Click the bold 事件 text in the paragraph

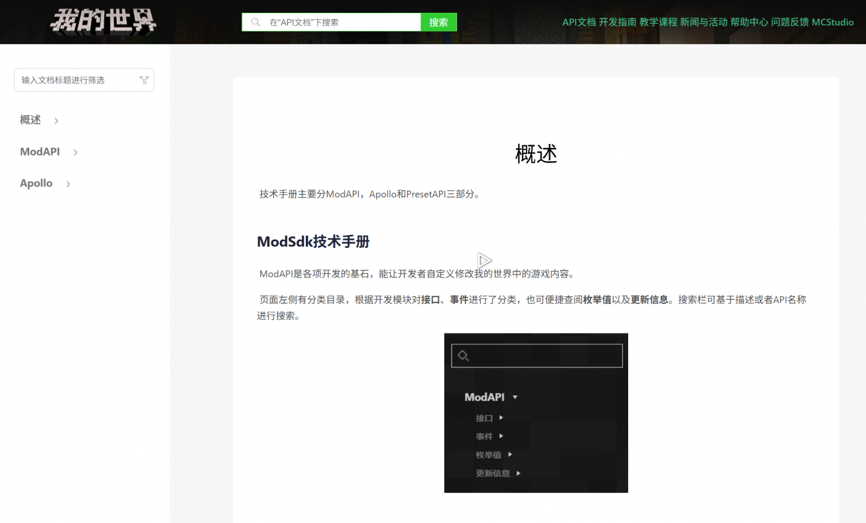(x=459, y=300)
